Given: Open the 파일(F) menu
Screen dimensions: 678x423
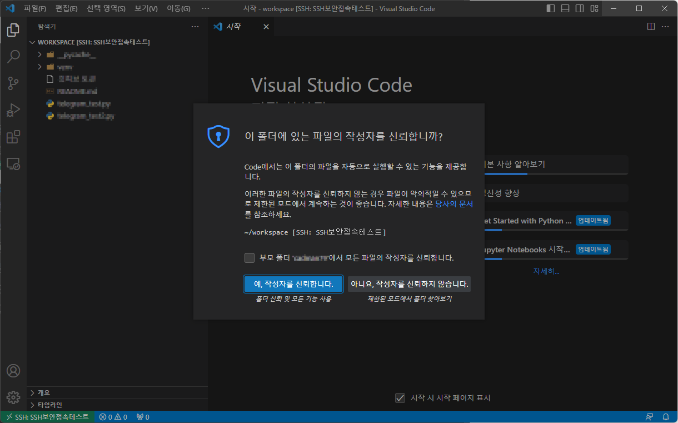Looking at the screenshot, I should tap(35, 8).
